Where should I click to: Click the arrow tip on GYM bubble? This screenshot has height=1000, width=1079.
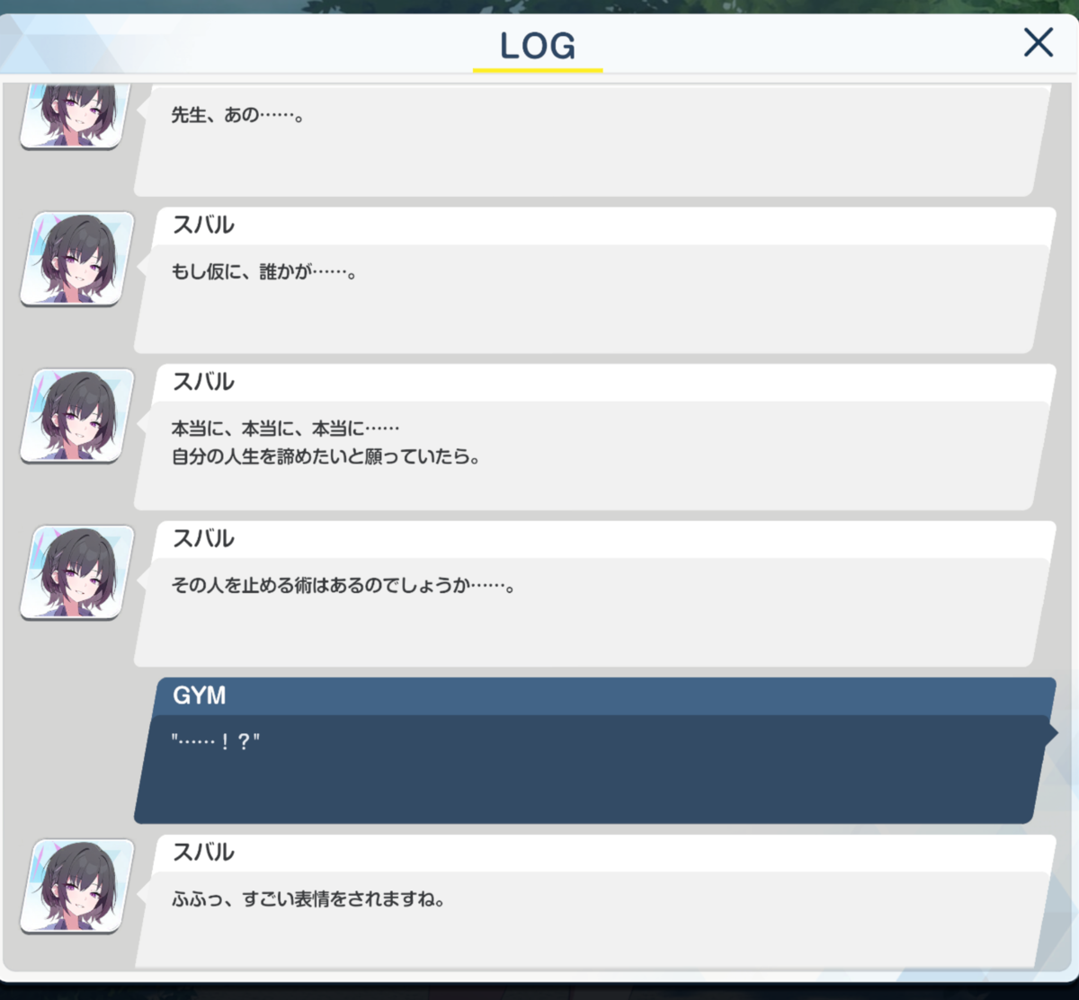(1053, 732)
